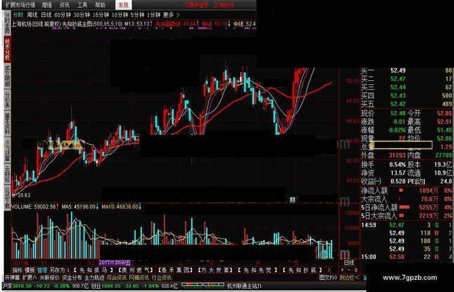Expand the 扩展 panel
The width and height of the screenshot is (454, 292).
[29, 278]
